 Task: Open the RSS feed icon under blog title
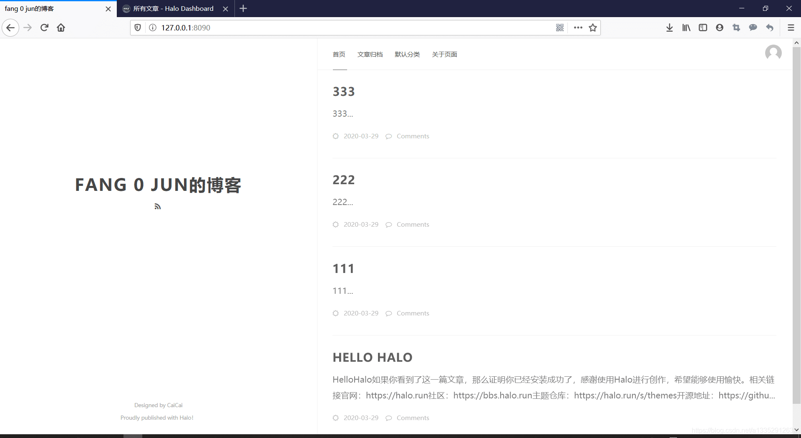(158, 206)
